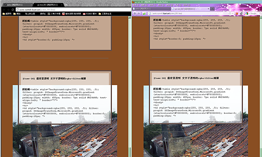Bookmark this page with the Firefox star icon
Screen dimensions: 262x157
pyautogui.click(x=230, y=14)
